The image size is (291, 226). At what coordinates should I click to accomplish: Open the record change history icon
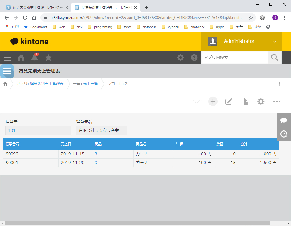point(284,134)
